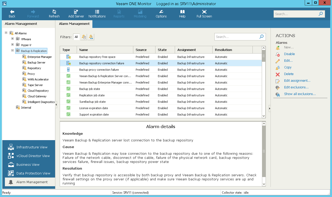Click Copy alarm action
The width and height of the screenshot is (332, 197).
pyautogui.click(x=288, y=67)
